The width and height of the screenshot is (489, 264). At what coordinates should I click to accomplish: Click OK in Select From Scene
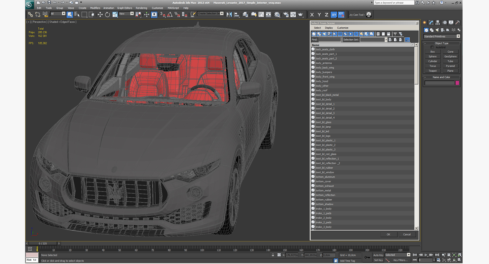388,234
